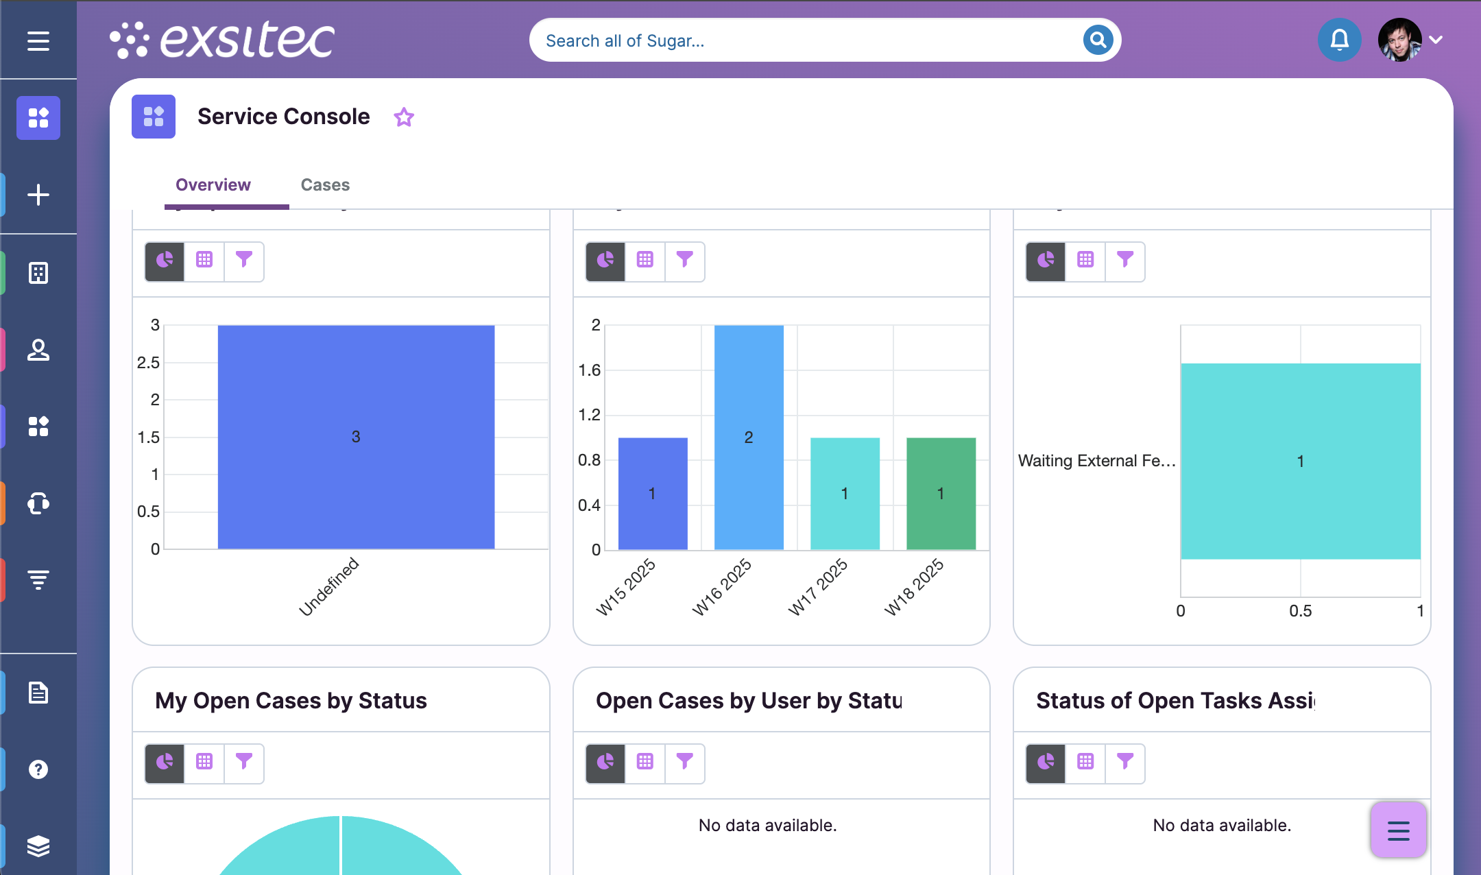Open filter on Open Cases by User dashlet
Image resolution: width=1481 pixels, height=875 pixels.
(684, 763)
